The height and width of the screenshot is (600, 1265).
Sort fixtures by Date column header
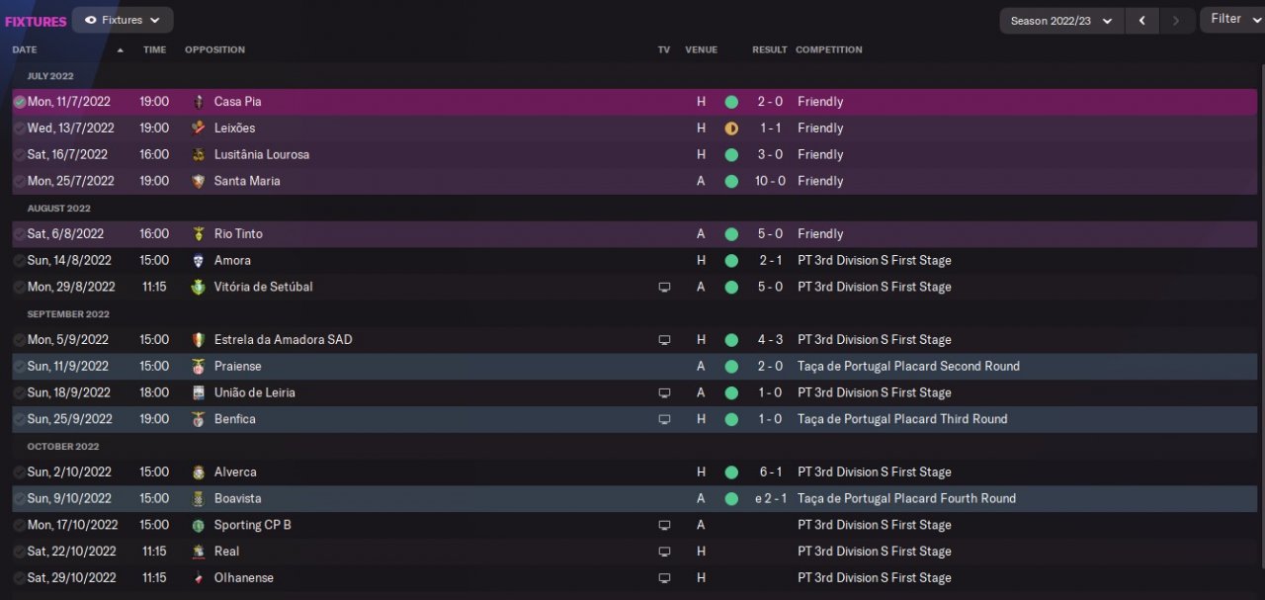pyautogui.click(x=25, y=49)
